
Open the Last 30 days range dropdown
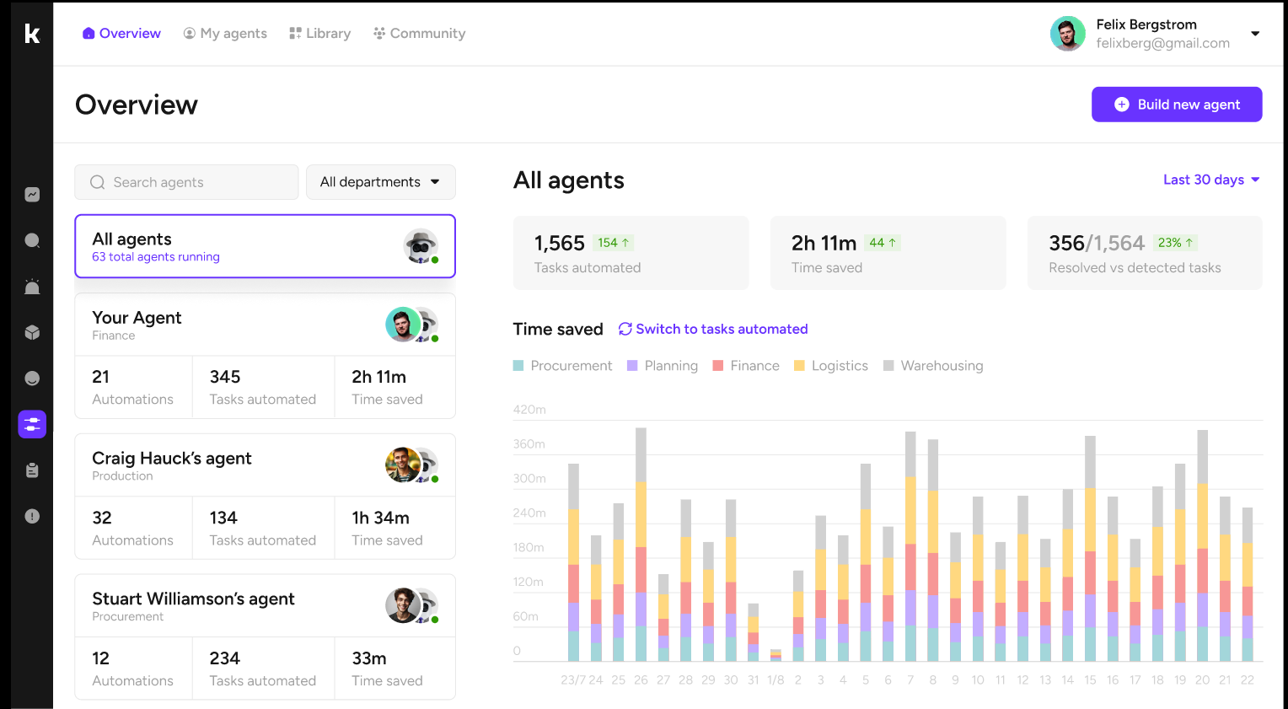coord(1210,180)
